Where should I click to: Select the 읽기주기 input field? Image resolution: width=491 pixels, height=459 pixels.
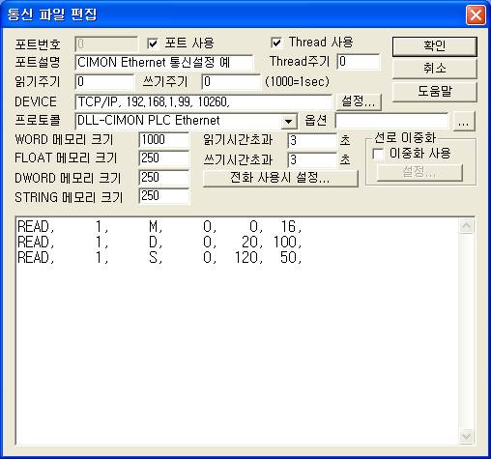coord(104,82)
